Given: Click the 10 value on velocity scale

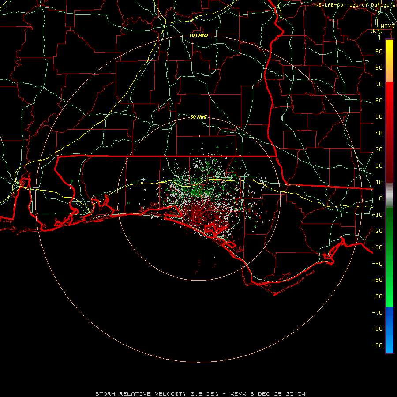Looking at the screenshot, I should point(379,182).
